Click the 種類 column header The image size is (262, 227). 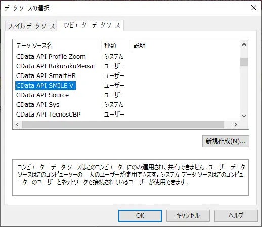116,46
